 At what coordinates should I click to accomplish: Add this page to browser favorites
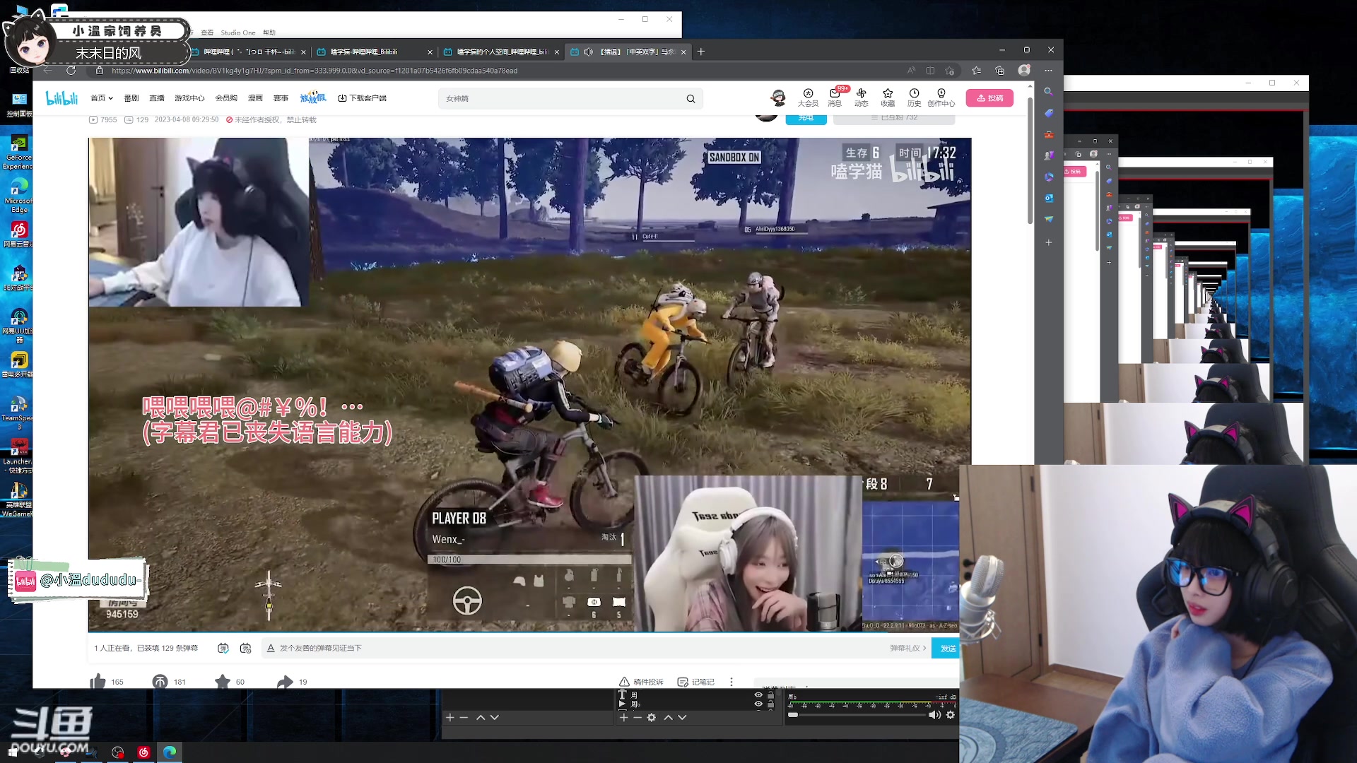coord(950,71)
